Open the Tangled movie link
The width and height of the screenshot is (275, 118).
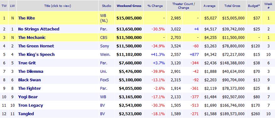(x=26, y=114)
